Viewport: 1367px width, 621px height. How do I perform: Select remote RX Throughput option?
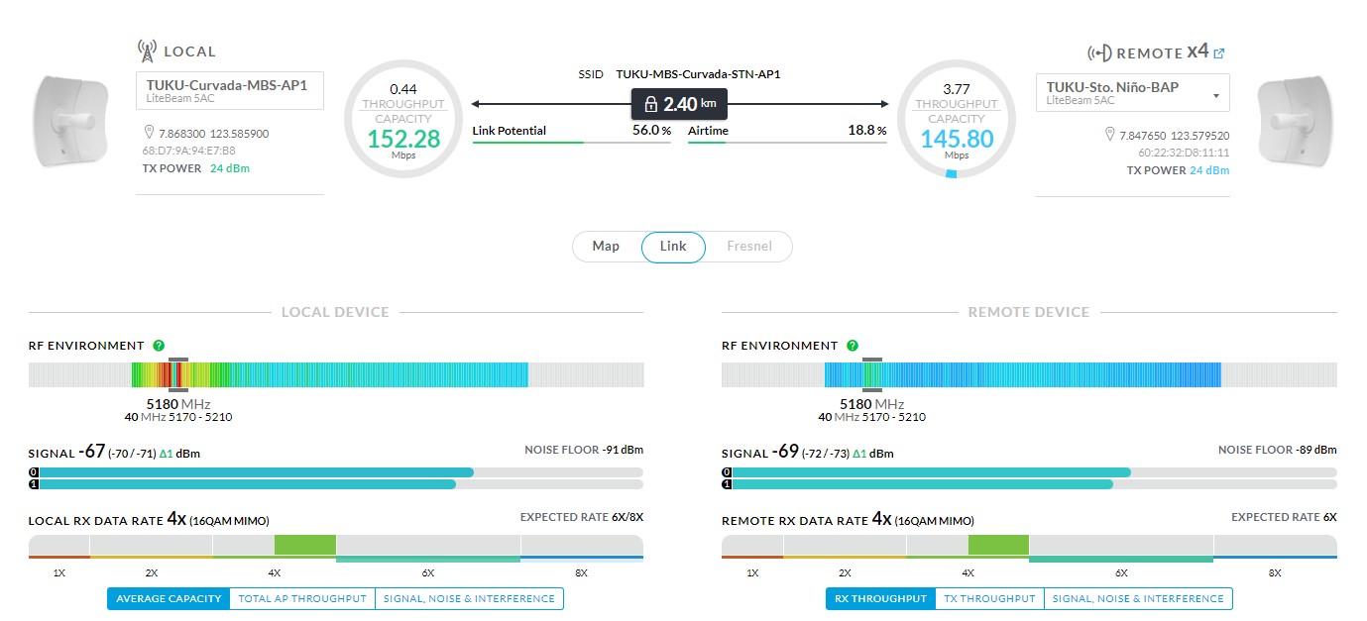click(880, 598)
